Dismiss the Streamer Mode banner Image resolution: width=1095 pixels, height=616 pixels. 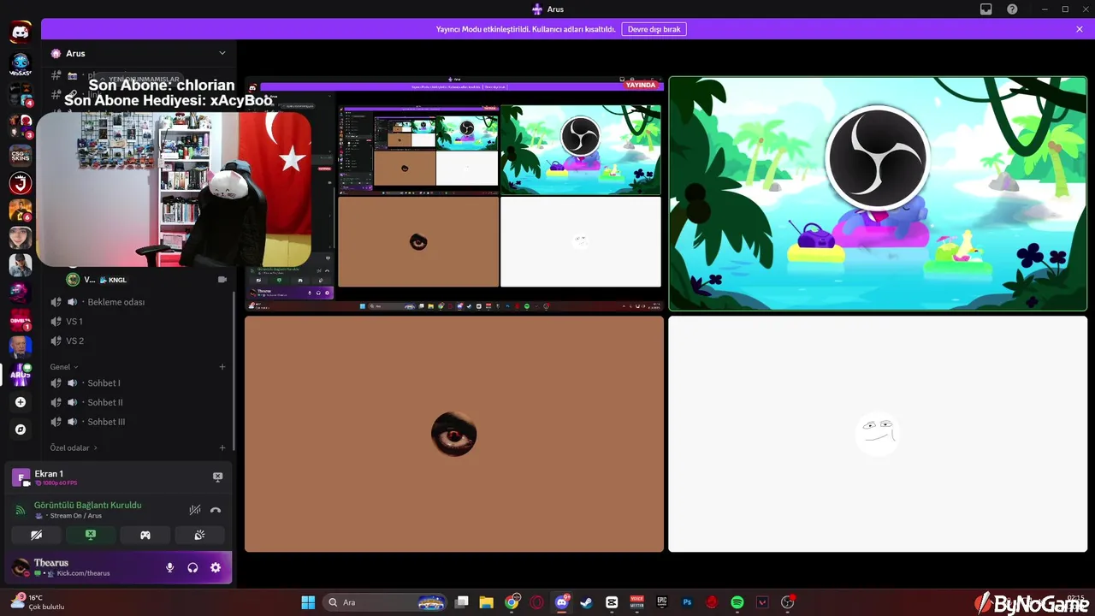click(1080, 29)
